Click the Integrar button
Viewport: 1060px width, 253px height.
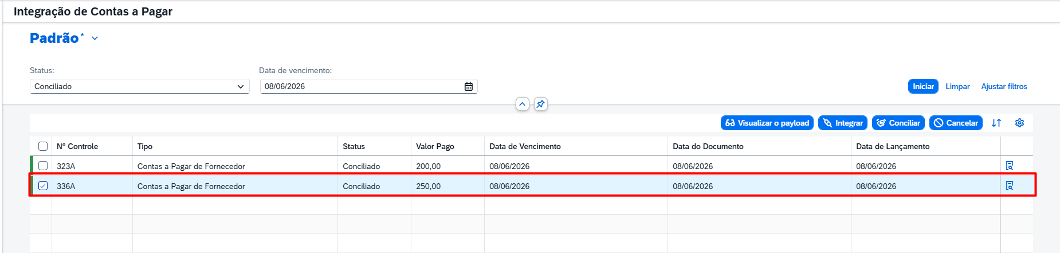[843, 123]
